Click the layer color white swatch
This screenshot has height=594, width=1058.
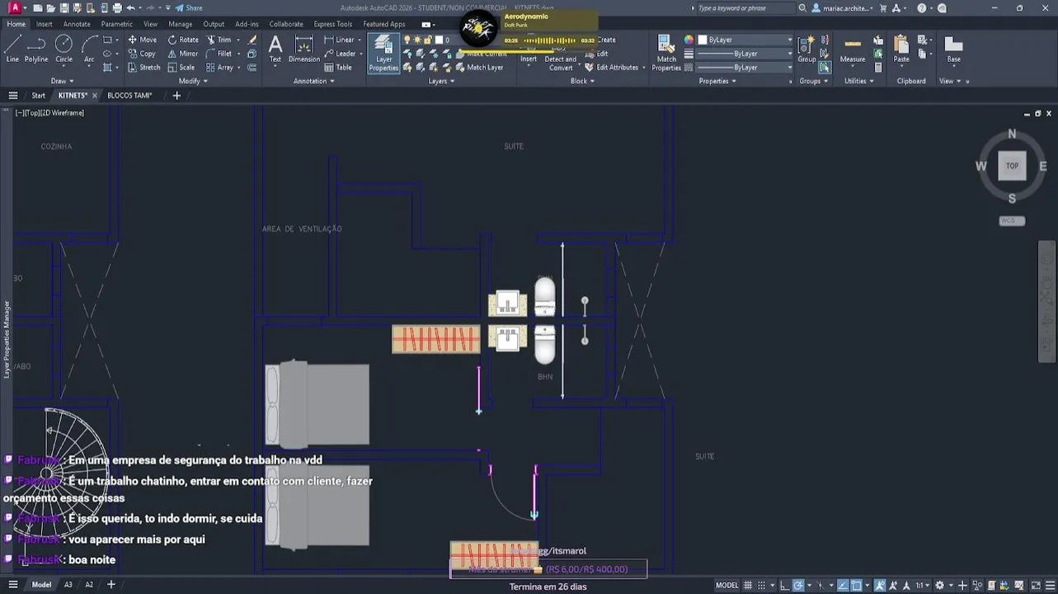[439, 40]
